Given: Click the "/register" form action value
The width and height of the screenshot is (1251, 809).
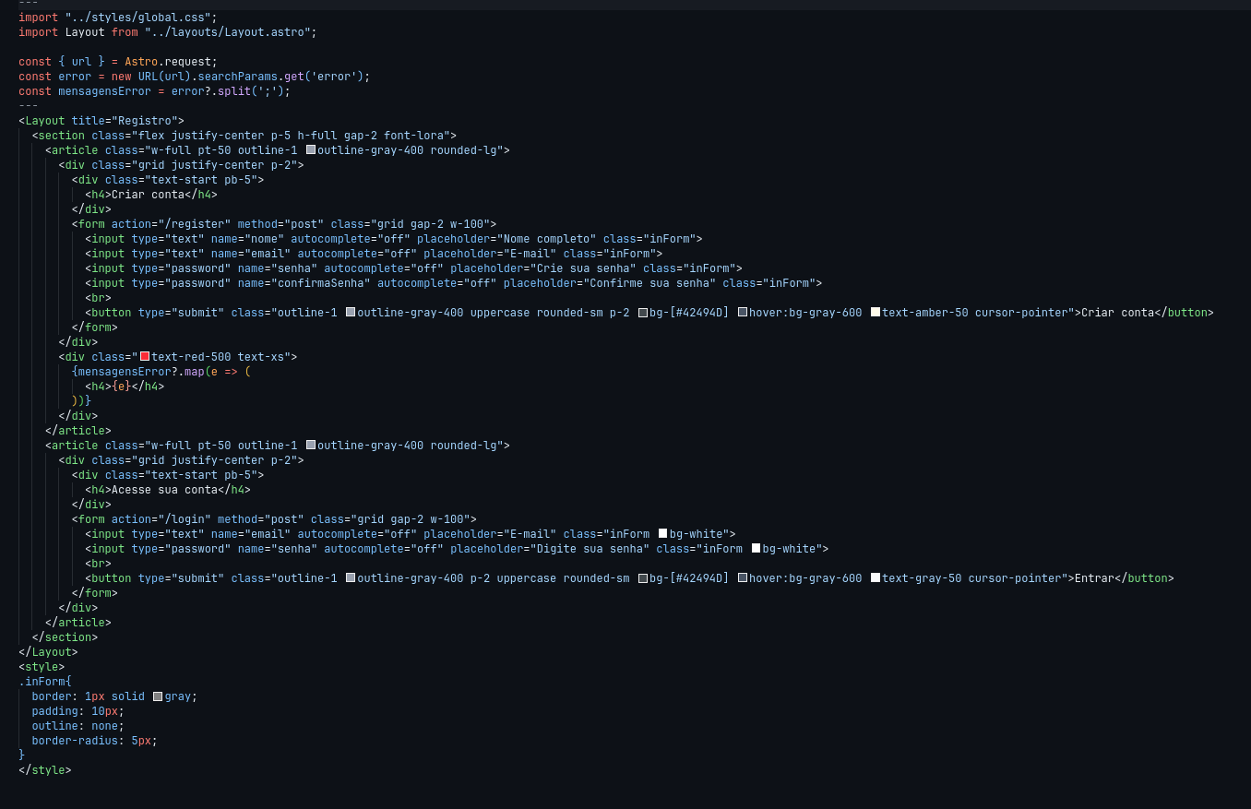Looking at the screenshot, I should point(195,224).
